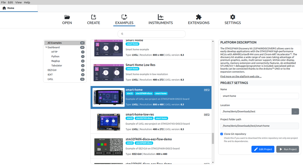Viewport: 303px width, 166px height.
Task: Click the stm32f469I-disco tag on smart-home
Action: [144, 93]
